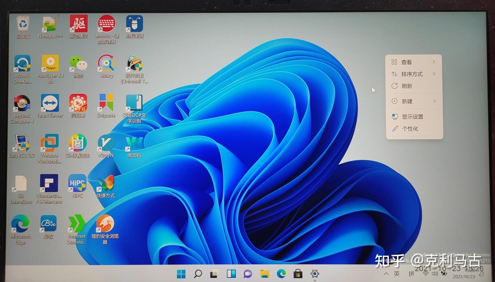Open Teams Chat on the taskbar
This screenshot has width=495, height=282.
(x=247, y=274)
